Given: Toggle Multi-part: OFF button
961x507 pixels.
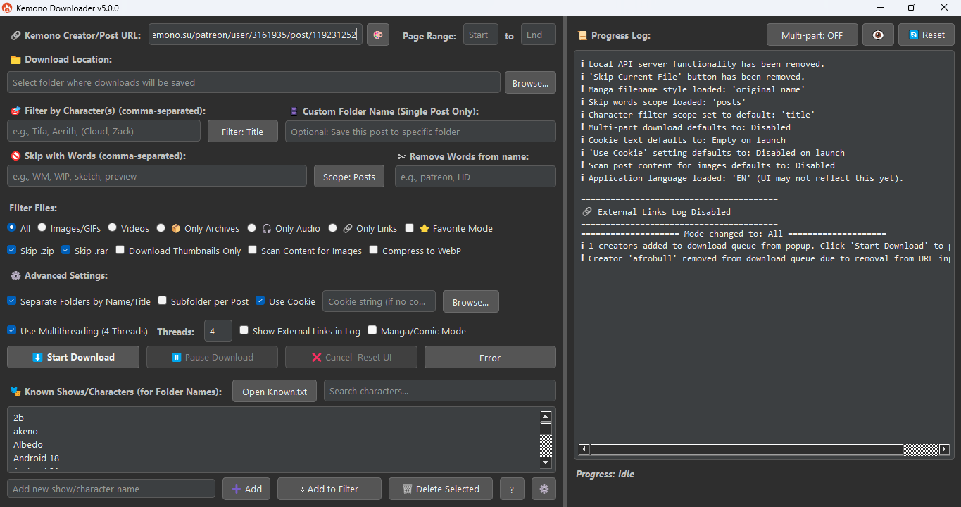Looking at the screenshot, I should [812, 35].
